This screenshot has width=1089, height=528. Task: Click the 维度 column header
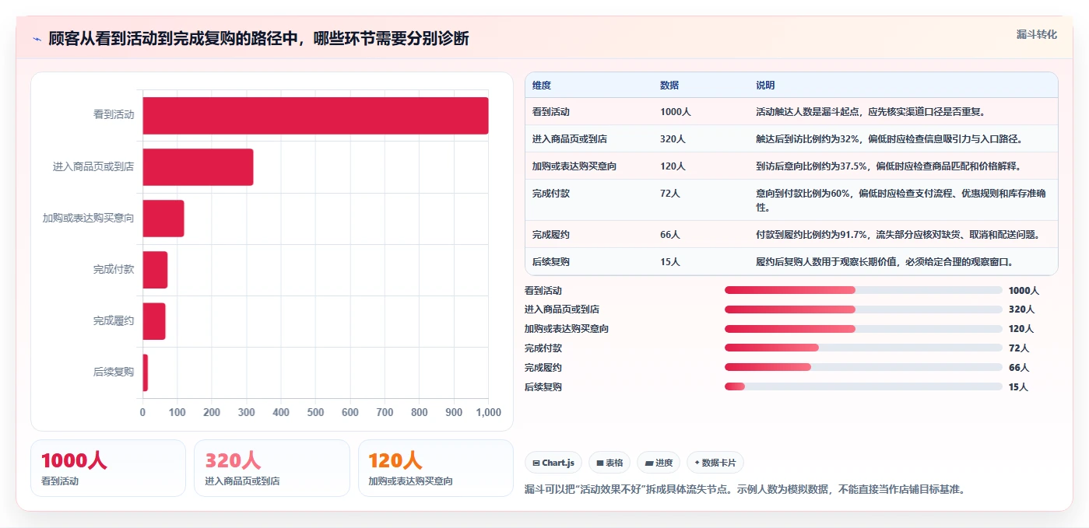pyautogui.click(x=542, y=86)
